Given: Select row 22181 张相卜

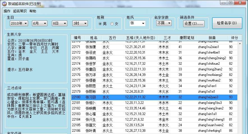Looking at the screenshot, I should 154,103.
